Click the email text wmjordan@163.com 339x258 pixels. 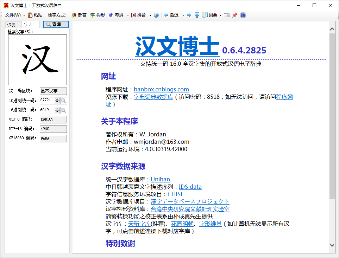pyautogui.click(x=162, y=142)
